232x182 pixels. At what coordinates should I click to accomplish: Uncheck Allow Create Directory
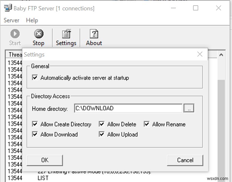tap(35, 124)
